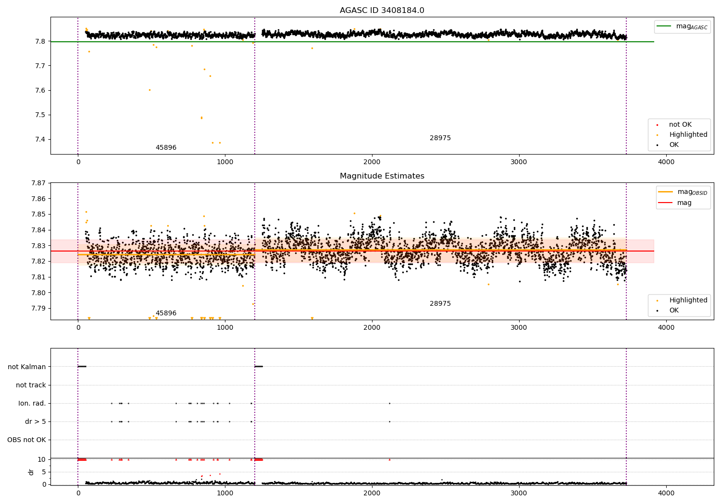Click the 7.5 y-axis tick label
This screenshot has width=721, height=504.
40,115
